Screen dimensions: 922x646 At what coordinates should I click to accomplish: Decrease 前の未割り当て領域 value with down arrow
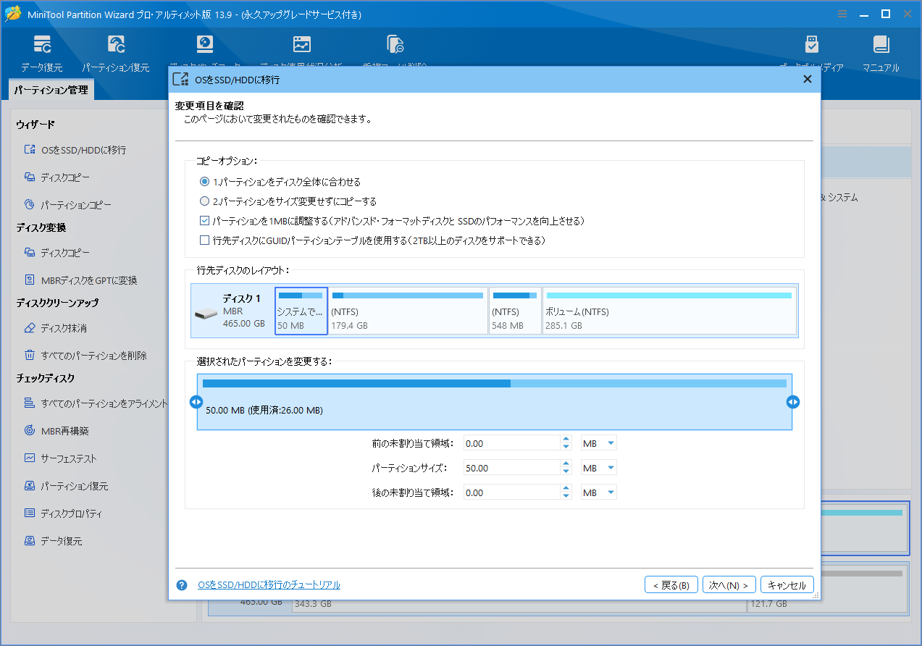tap(566, 447)
